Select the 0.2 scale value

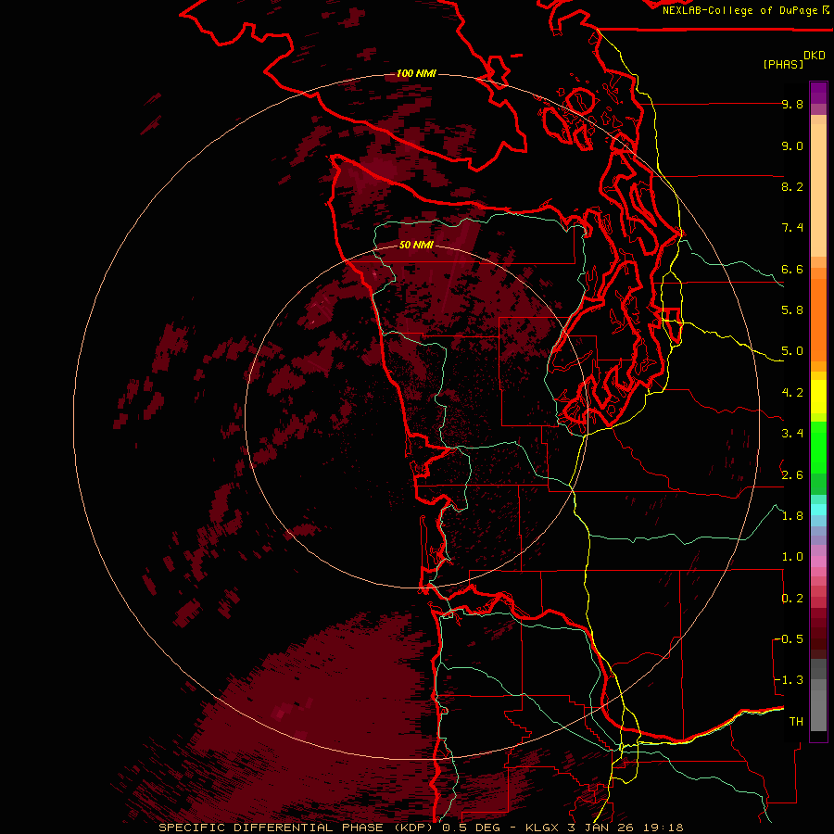point(792,599)
